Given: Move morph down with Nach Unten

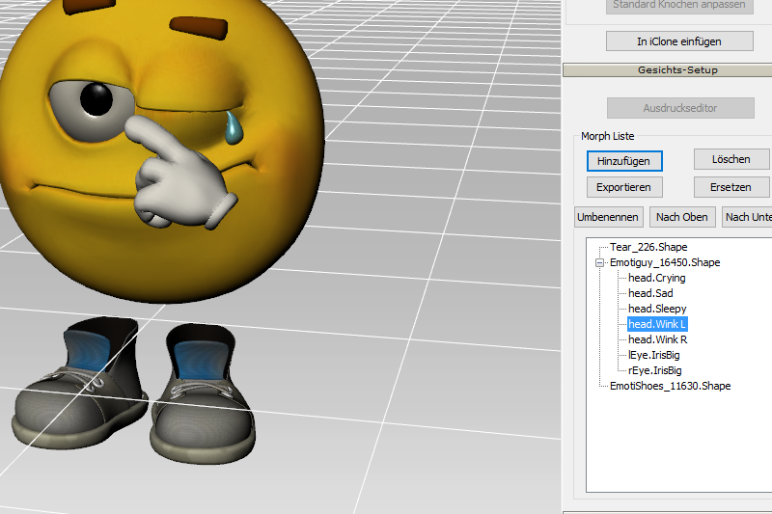Looking at the screenshot, I should coord(747,217).
